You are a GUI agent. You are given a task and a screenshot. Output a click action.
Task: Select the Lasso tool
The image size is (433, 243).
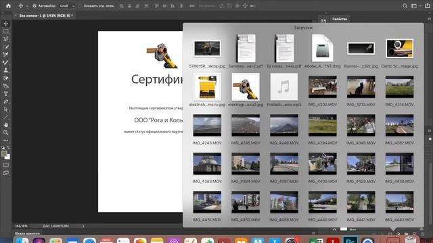click(x=6, y=39)
